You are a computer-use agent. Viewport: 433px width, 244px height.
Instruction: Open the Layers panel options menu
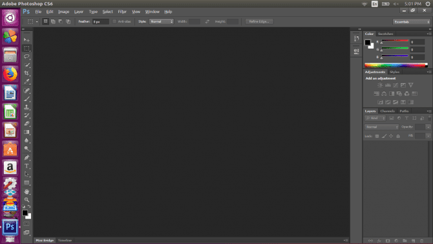coord(429,111)
